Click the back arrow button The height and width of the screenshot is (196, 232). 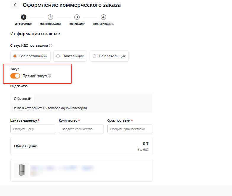pos(14,5)
